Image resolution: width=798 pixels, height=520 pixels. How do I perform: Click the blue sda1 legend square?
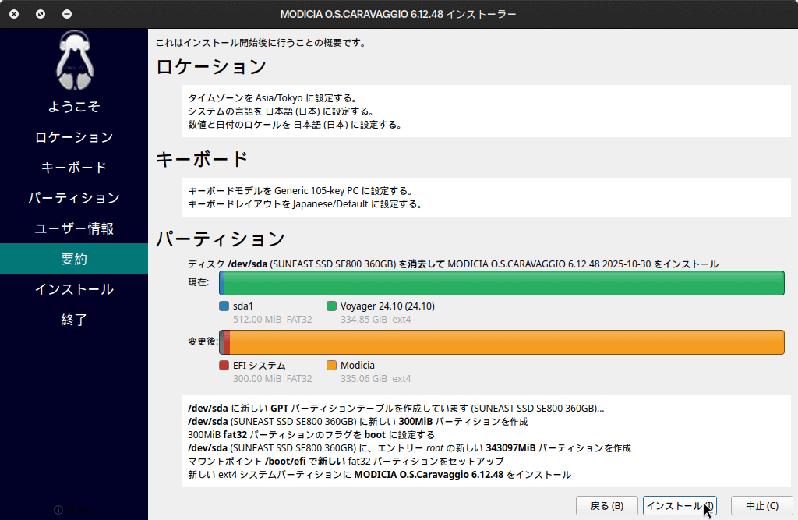(x=224, y=306)
